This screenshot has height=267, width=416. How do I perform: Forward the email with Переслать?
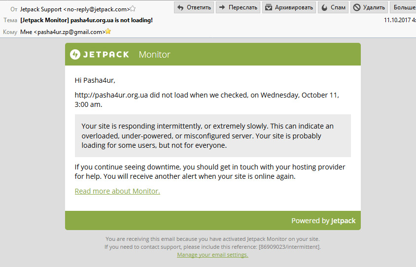pos(238,7)
